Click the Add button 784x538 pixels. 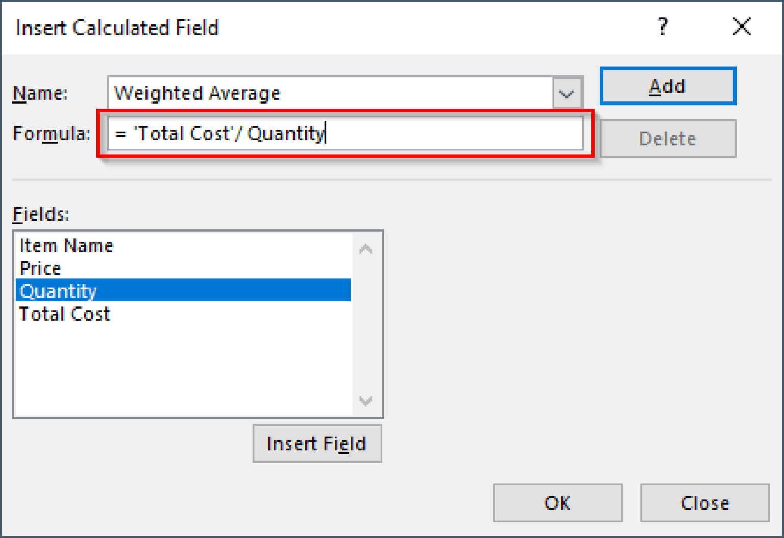[667, 86]
